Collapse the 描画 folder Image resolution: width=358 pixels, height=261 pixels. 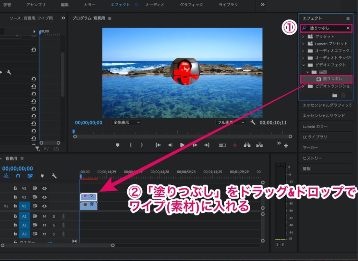(x=308, y=72)
